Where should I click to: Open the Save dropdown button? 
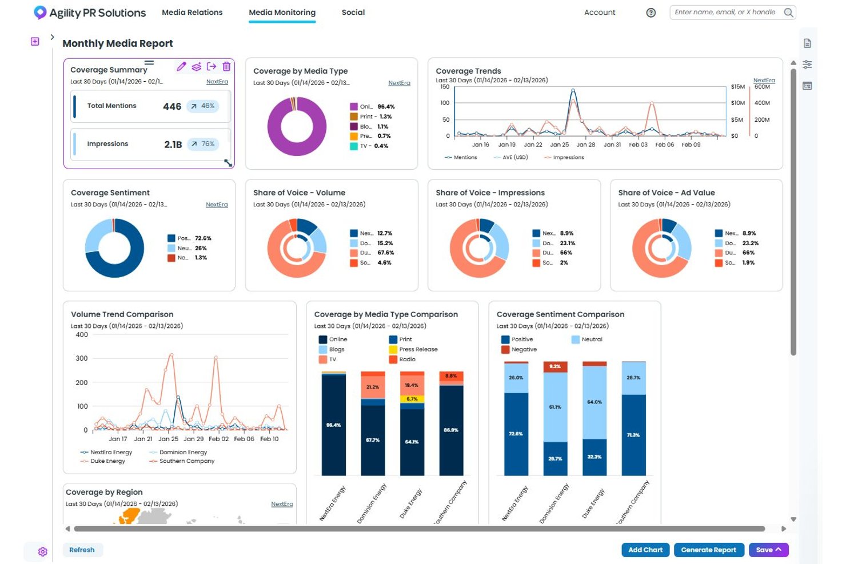click(x=769, y=550)
